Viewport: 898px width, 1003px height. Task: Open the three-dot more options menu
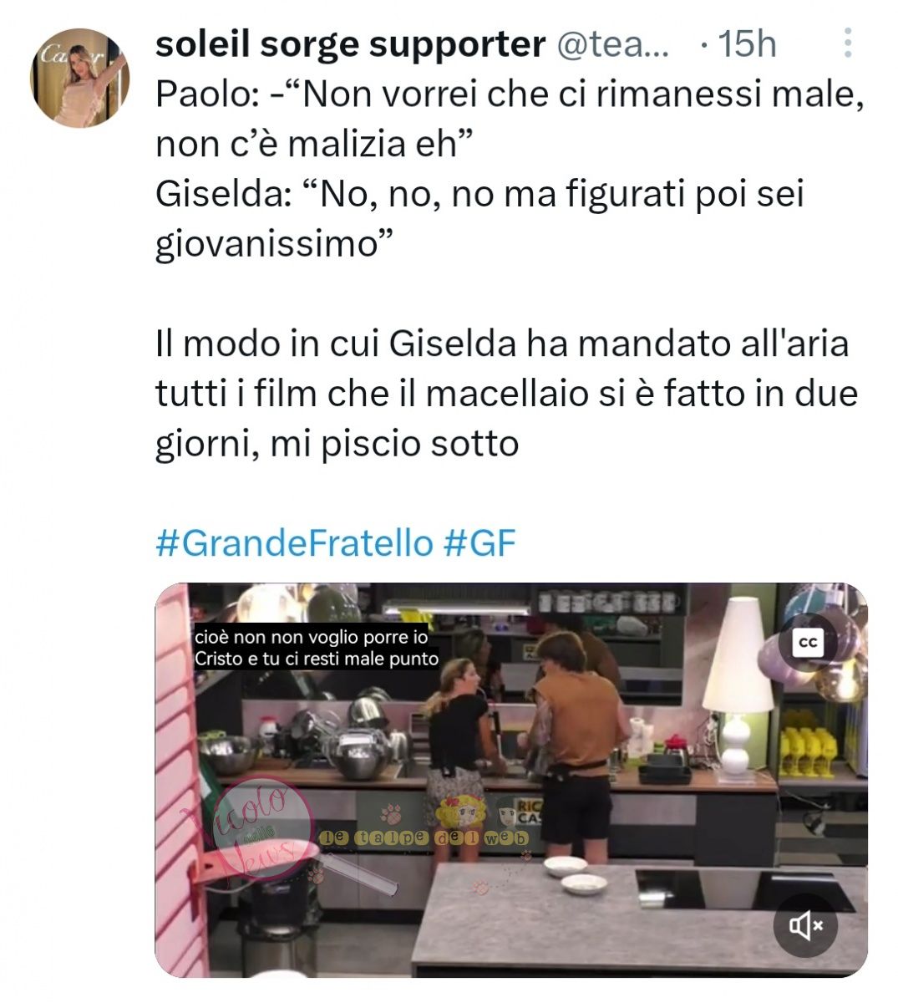(847, 44)
